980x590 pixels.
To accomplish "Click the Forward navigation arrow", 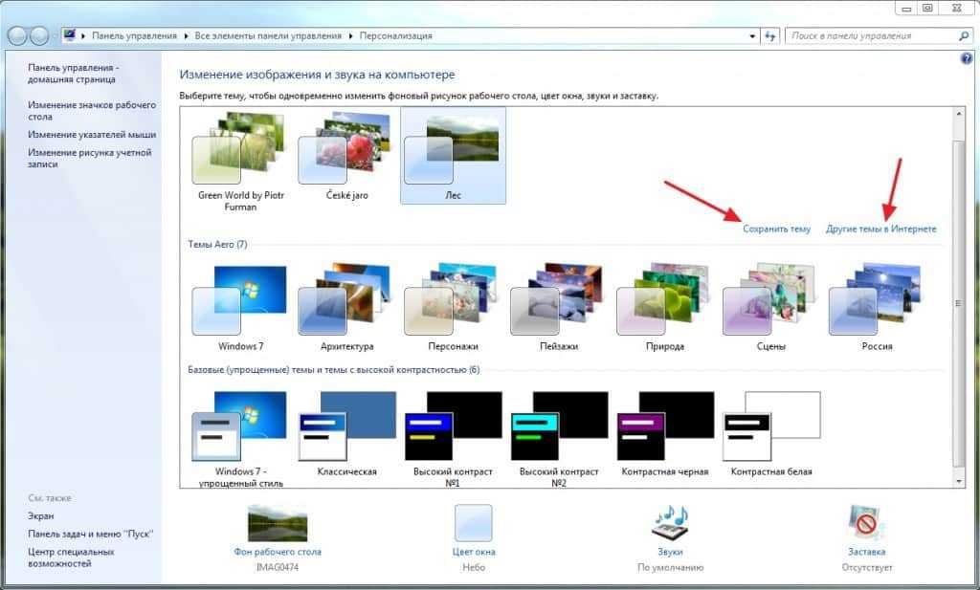I will click(x=39, y=36).
